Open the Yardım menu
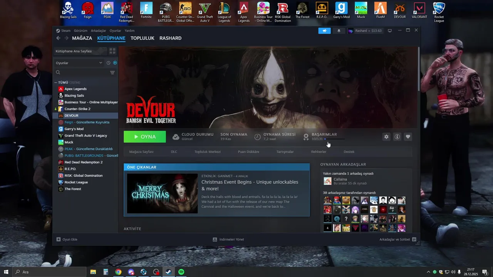Screen dimensions: 493x277 click(129, 31)
